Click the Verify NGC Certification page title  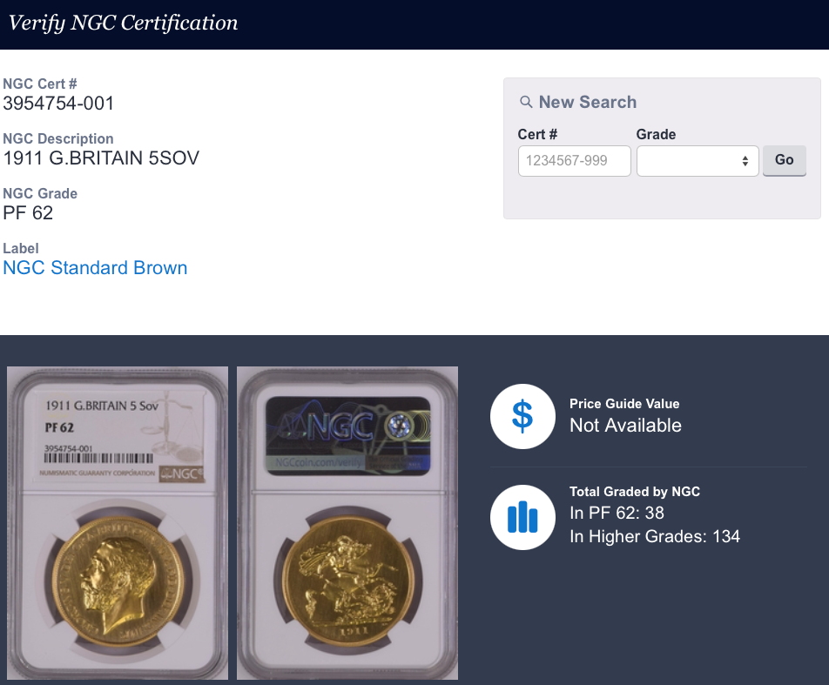coord(123,24)
